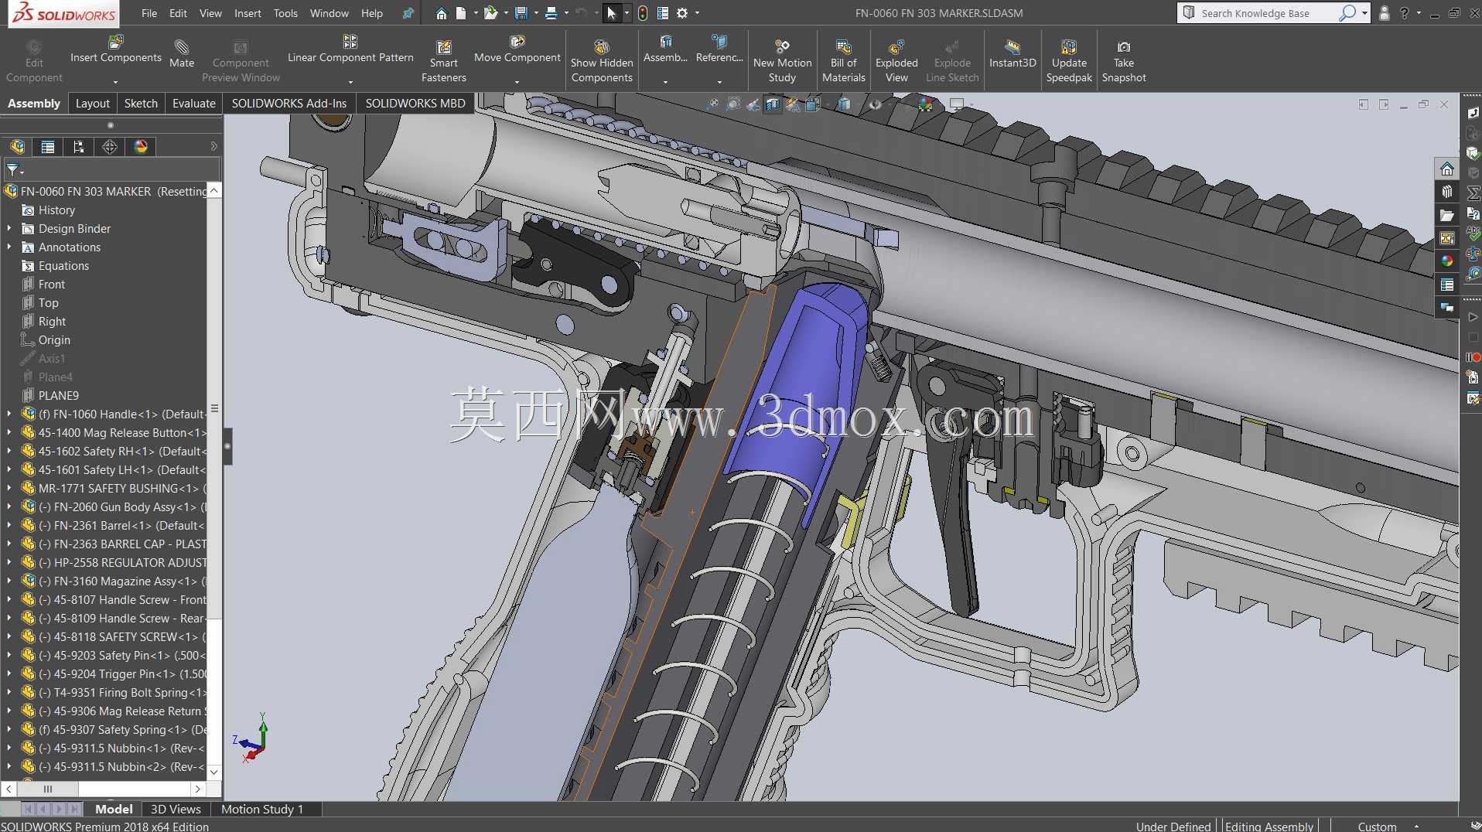Screen dimensions: 1482x832
Task: Open the Help question mark icon
Action: (1404, 13)
